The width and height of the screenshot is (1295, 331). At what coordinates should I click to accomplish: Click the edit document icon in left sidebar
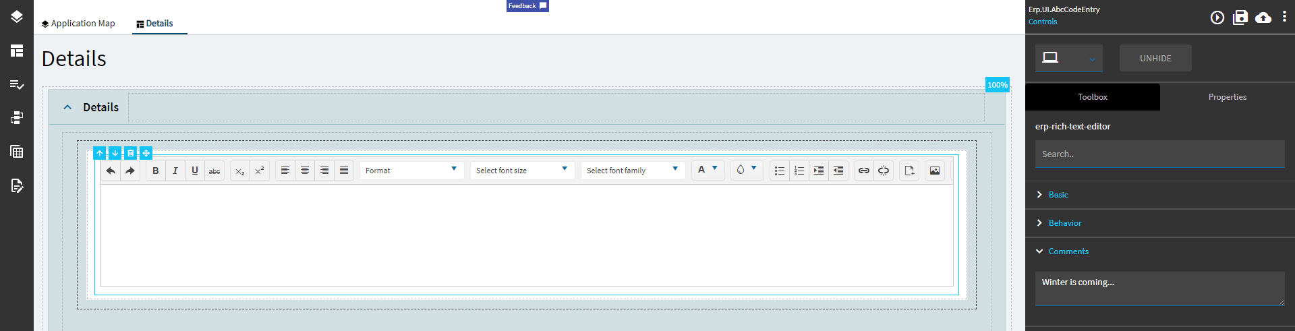(17, 185)
